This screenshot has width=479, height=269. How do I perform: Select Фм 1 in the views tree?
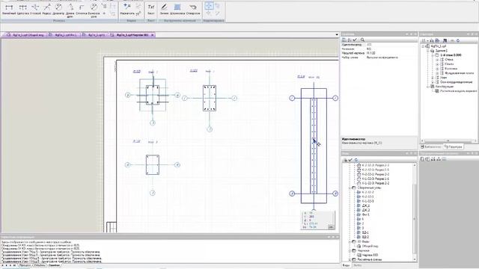click(x=366, y=214)
